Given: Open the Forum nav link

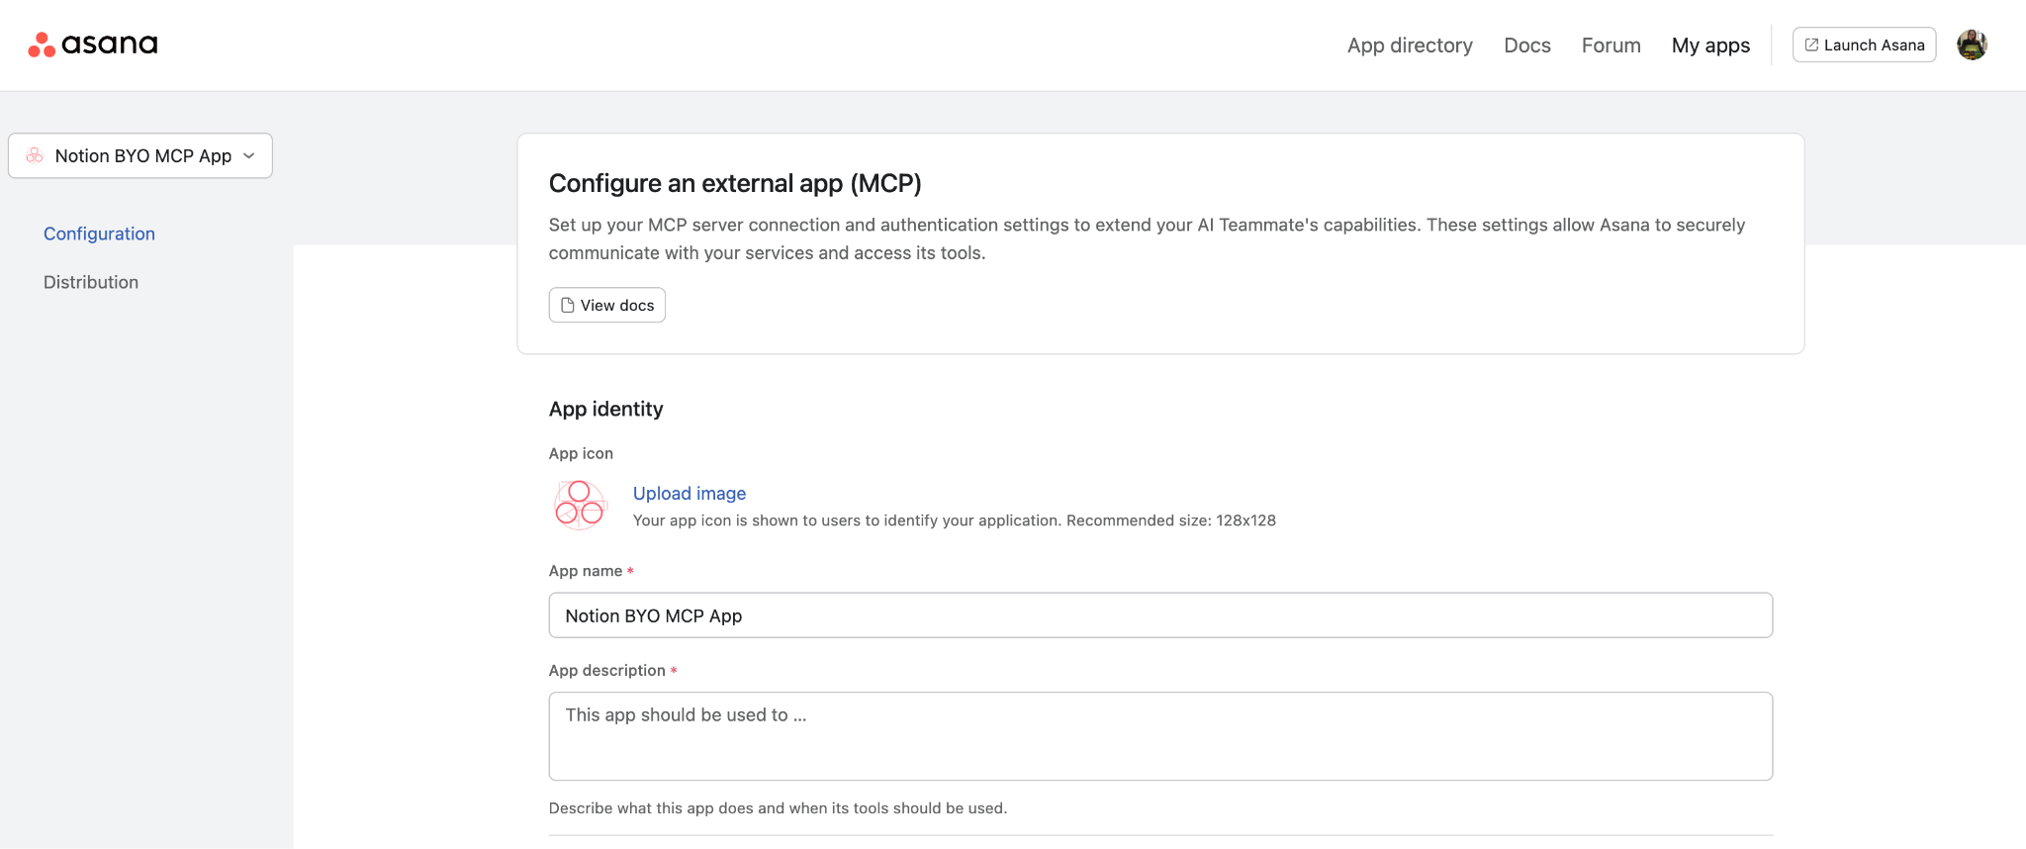Looking at the screenshot, I should click(x=1612, y=46).
